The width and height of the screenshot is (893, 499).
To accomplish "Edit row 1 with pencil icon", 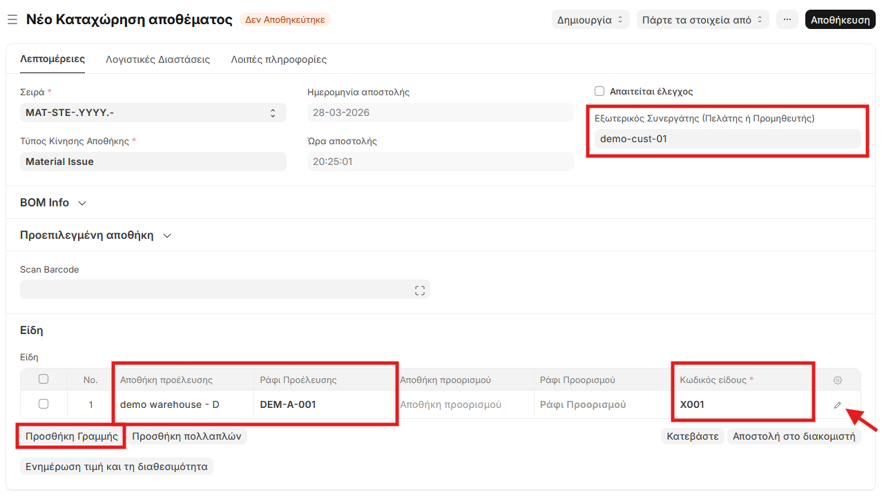I will (x=838, y=405).
